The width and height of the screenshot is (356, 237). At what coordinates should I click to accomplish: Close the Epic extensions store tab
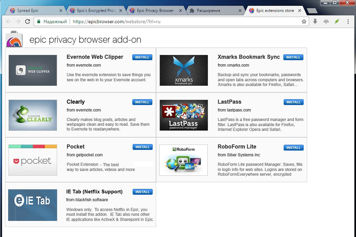coord(300,10)
